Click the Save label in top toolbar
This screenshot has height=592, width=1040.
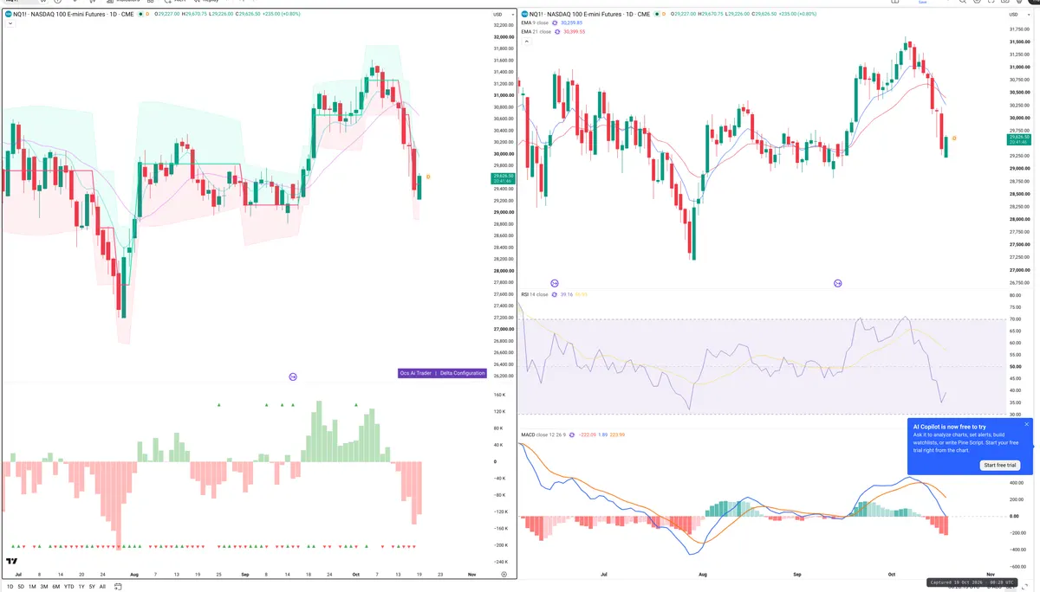point(922,3)
